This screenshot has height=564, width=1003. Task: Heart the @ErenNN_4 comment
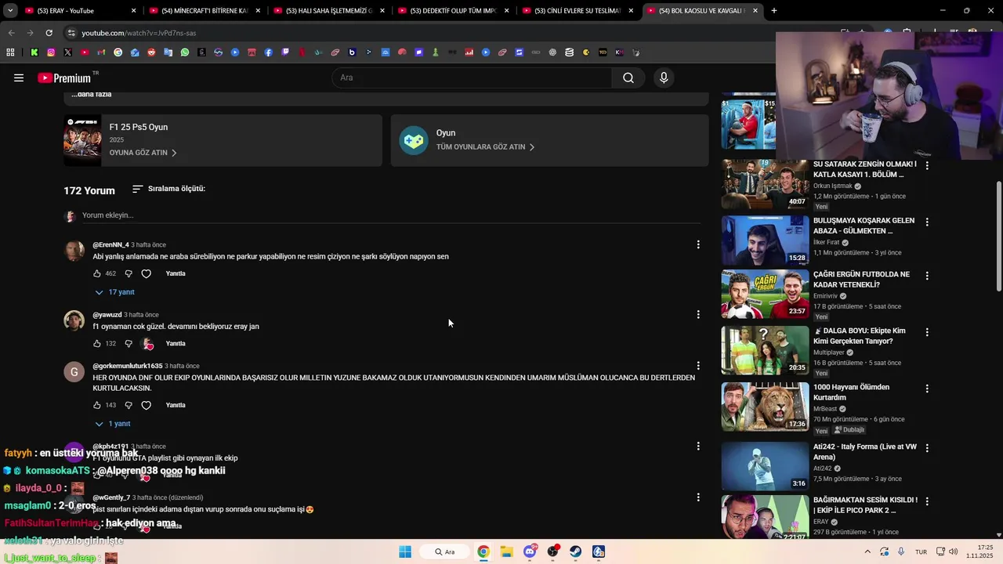tap(146, 273)
